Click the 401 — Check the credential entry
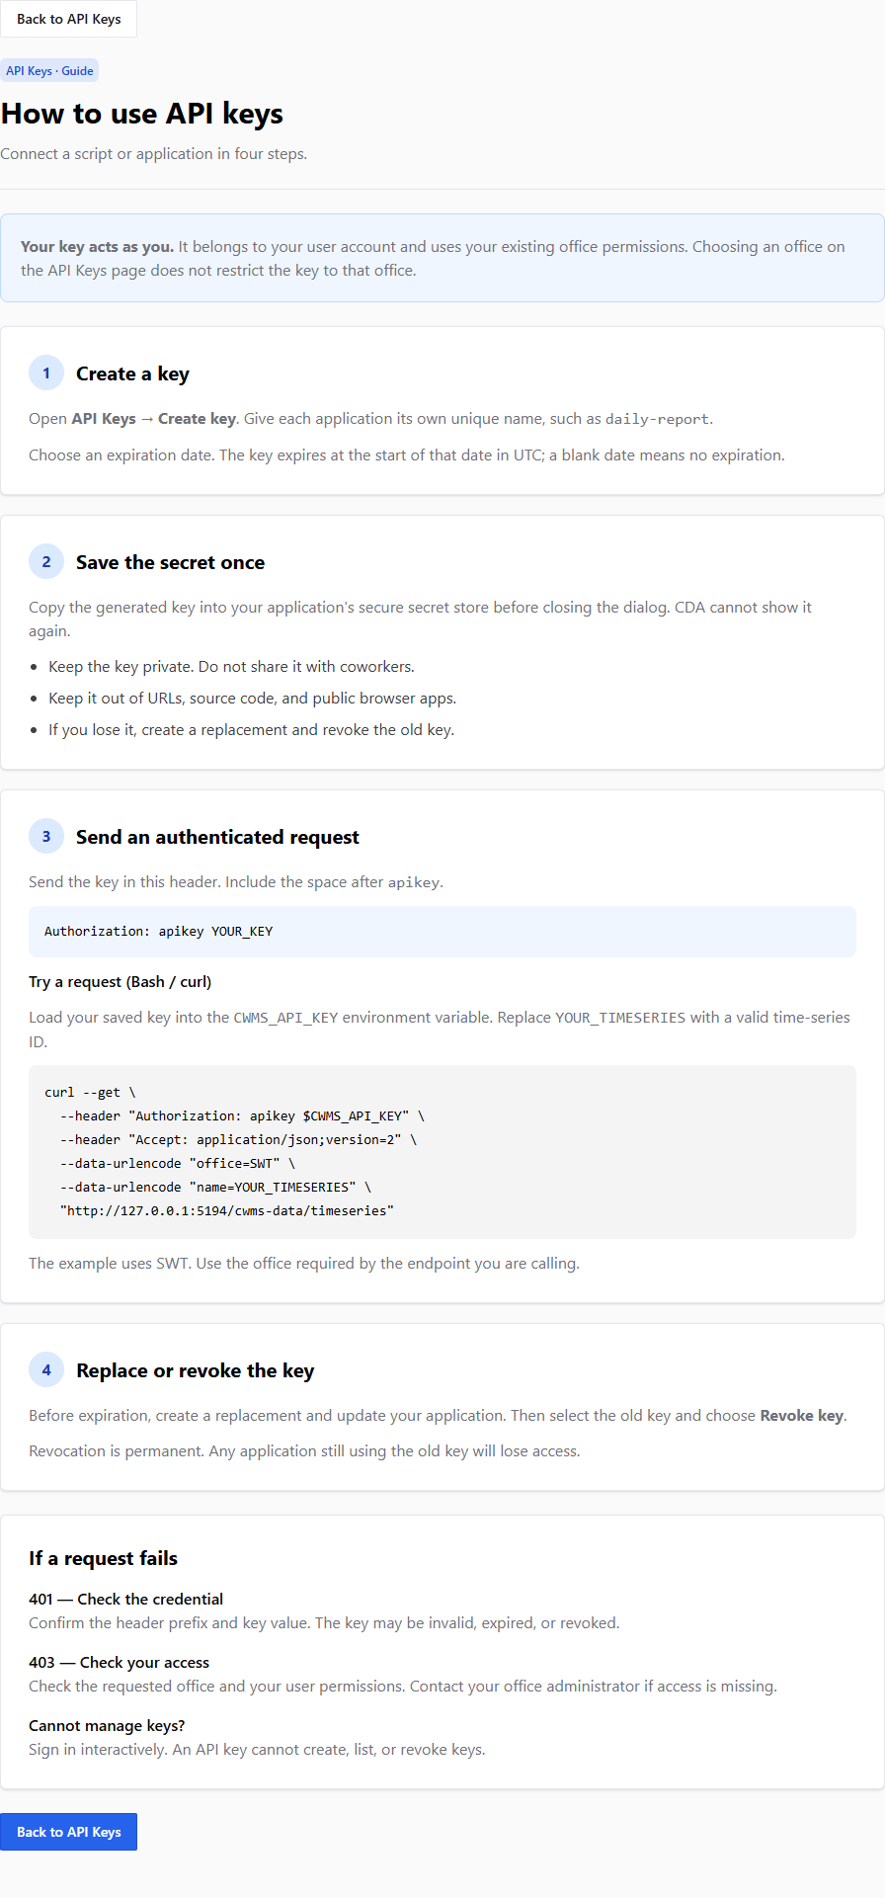This screenshot has width=885, height=1898. point(324,1610)
